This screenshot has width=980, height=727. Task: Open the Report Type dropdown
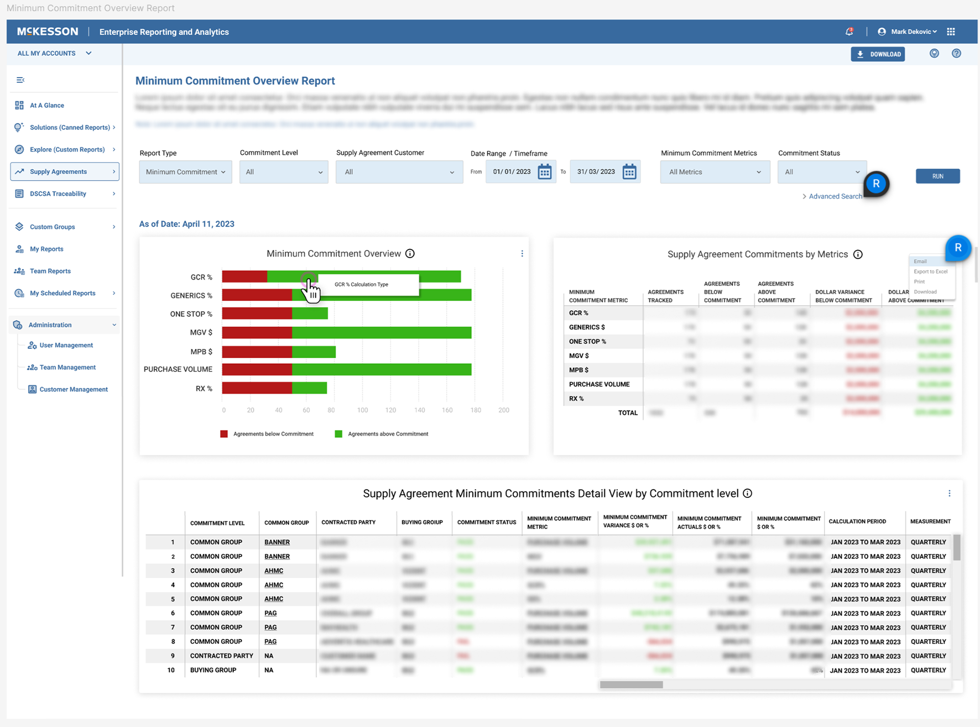coord(185,172)
